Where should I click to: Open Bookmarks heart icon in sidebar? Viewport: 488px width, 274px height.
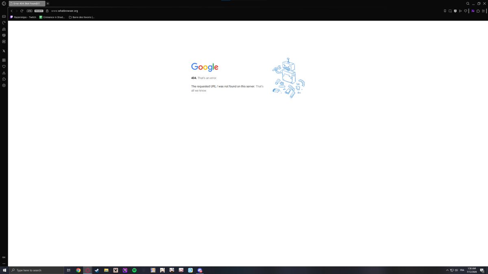pos(4,66)
